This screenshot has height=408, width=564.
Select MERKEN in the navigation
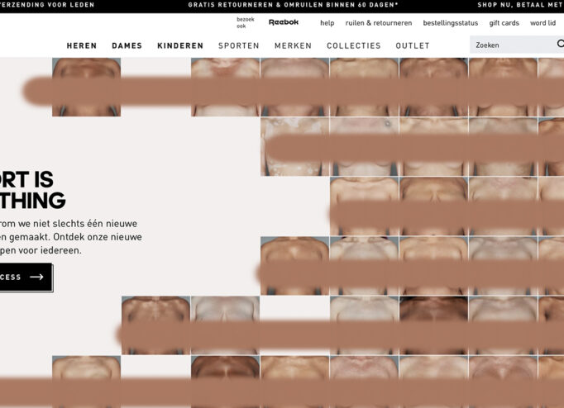coord(293,46)
